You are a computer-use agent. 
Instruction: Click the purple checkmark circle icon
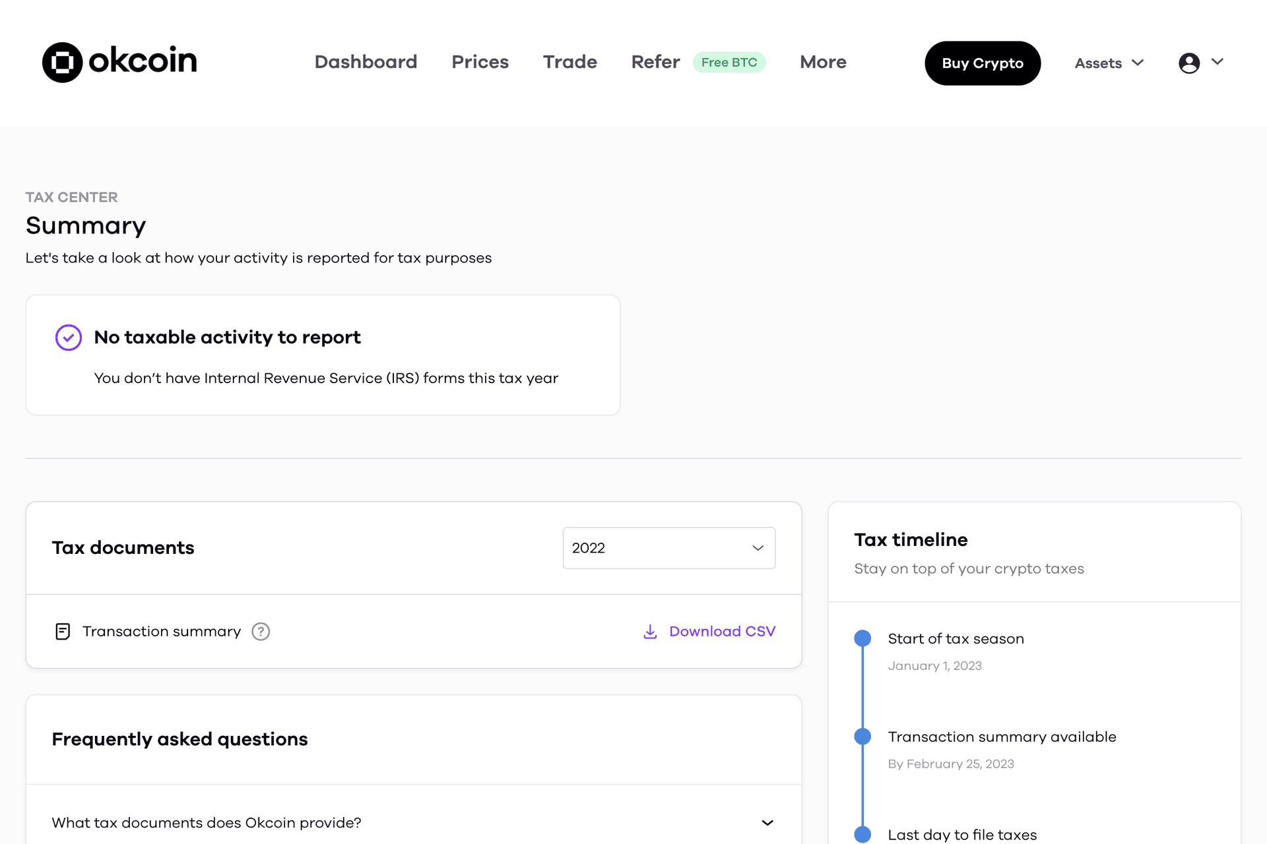[68, 337]
